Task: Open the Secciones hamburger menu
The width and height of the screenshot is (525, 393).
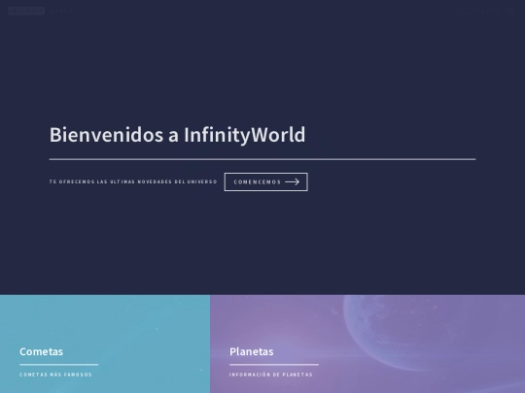Action: [487, 11]
